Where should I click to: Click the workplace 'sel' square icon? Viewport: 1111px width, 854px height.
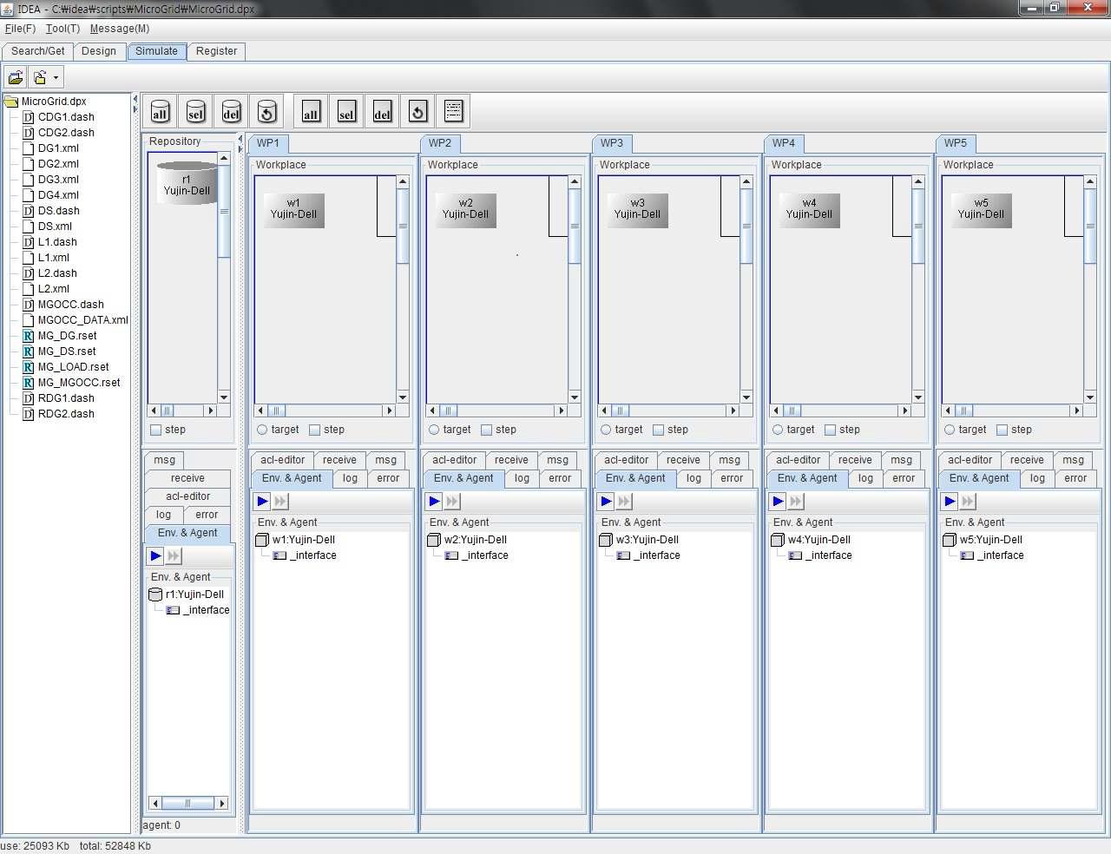pyautogui.click(x=346, y=111)
